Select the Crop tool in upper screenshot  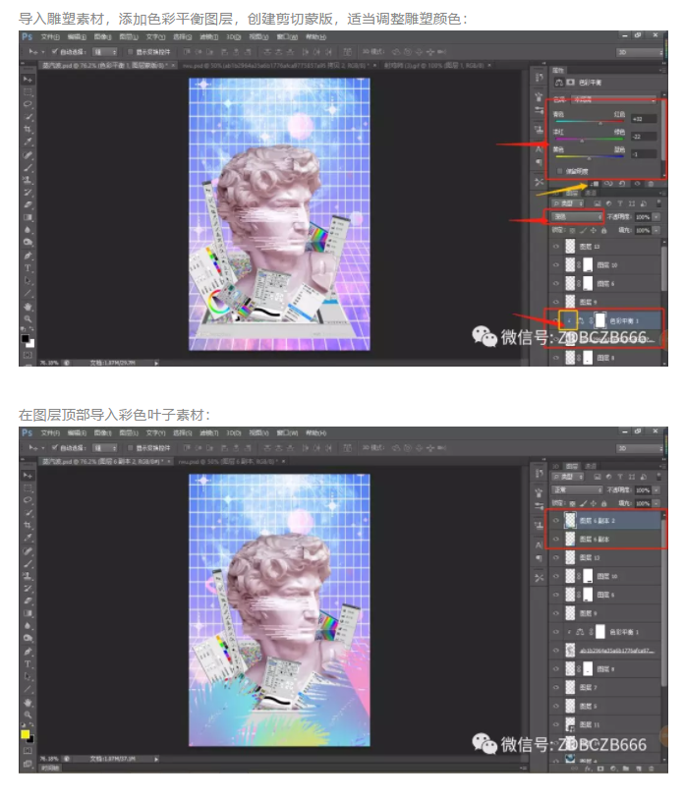click(x=28, y=130)
